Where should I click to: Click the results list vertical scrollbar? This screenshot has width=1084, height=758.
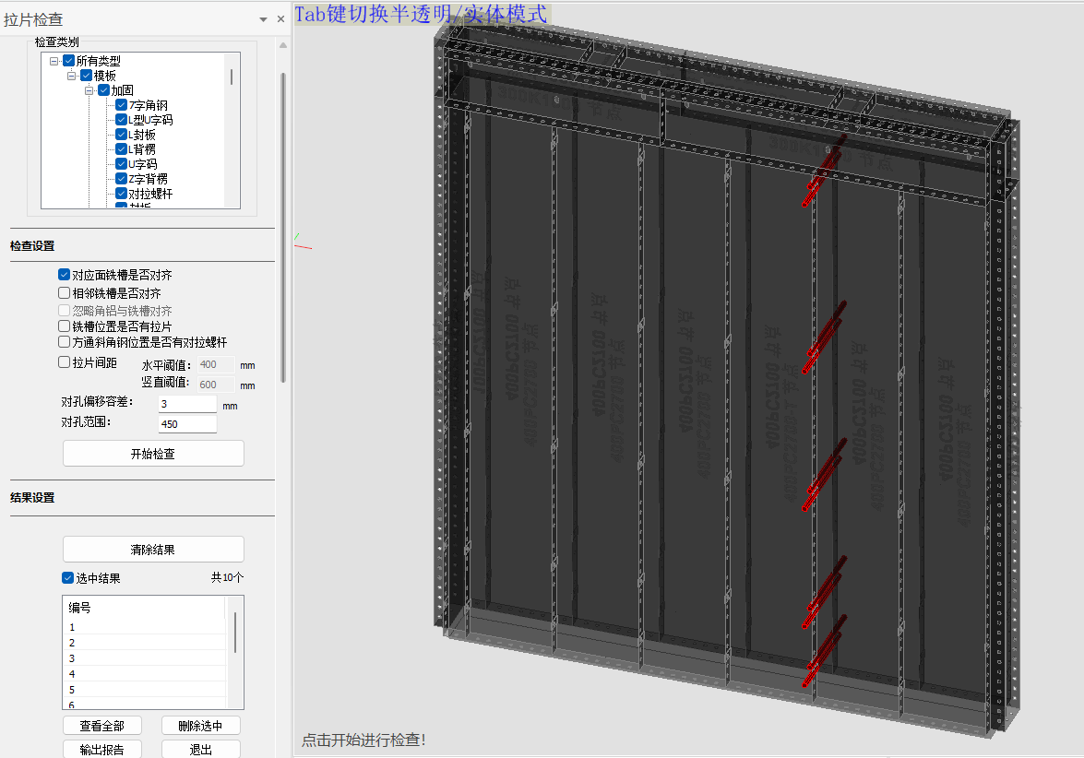[237, 633]
